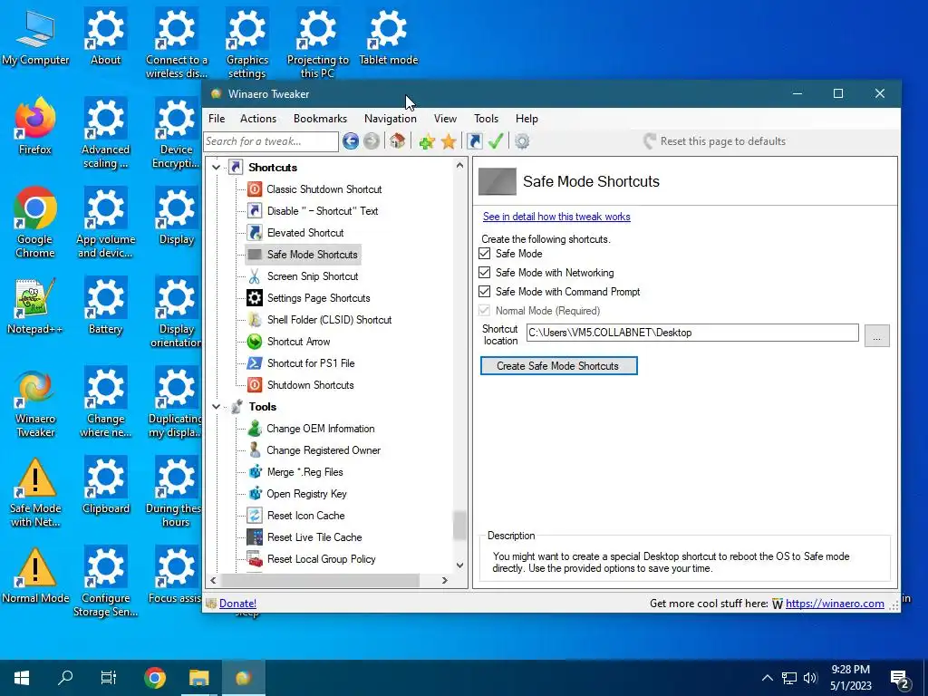Select Screen Snip Shortcut item
Screen dimensions: 928x696
coord(312,276)
